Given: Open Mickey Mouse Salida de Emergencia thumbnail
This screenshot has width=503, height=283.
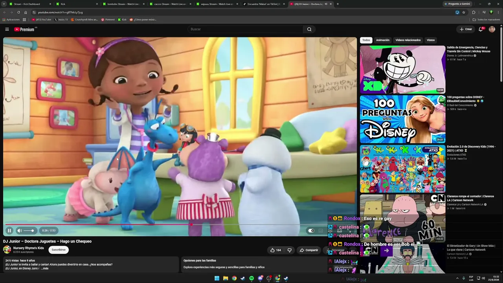Looking at the screenshot, I should pos(403,70).
